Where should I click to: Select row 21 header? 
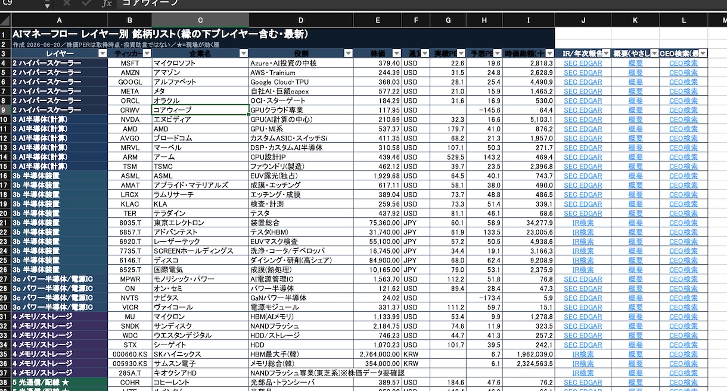5,223
